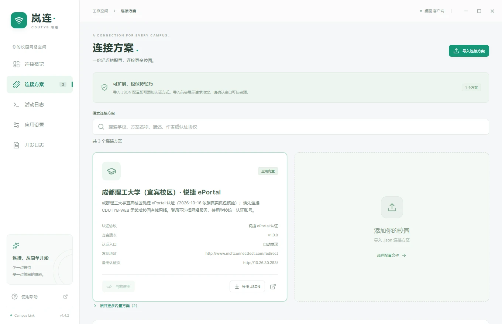This screenshot has height=324, width=502.
Task: Open 活动日志 from the sidebar
Action: 39,105
